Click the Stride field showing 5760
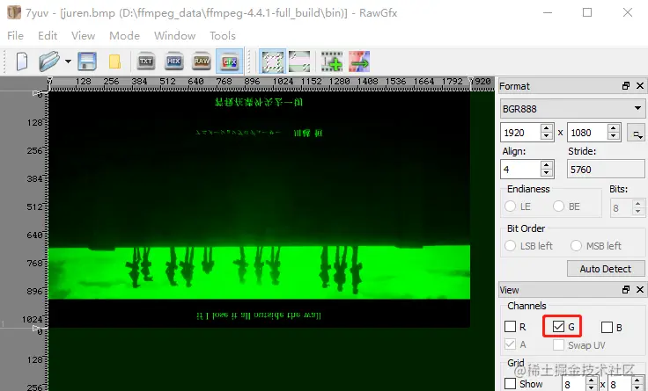 [606, 170]
